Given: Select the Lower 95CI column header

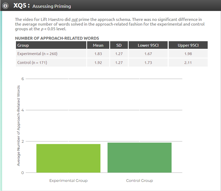Looking at the screenshot, I should (x=148, y=45).
